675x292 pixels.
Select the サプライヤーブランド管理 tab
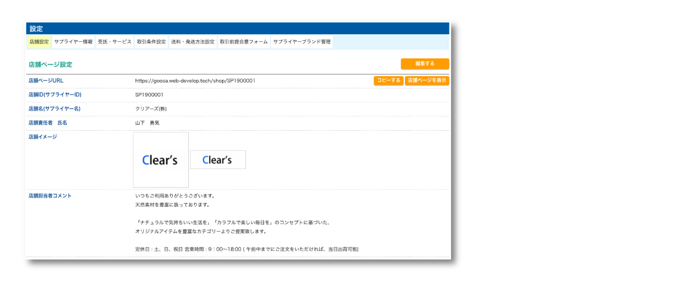301,42
